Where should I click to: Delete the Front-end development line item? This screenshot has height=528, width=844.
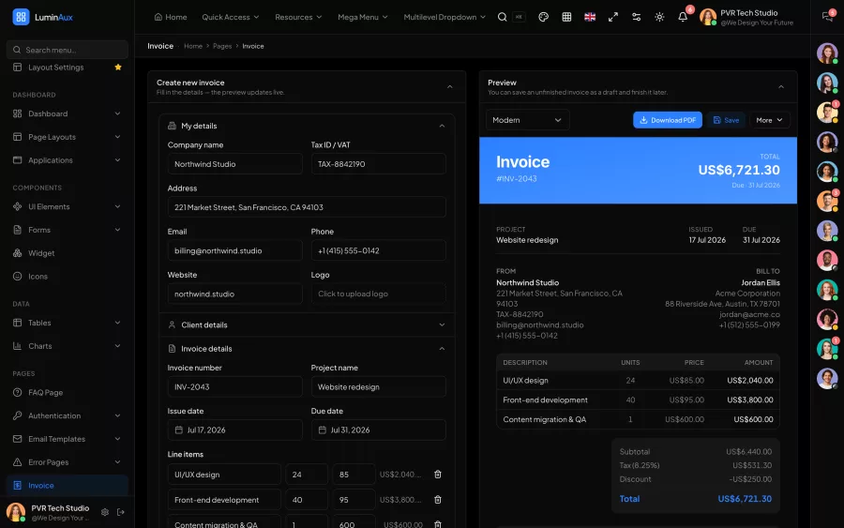click(x=438, y=500)
